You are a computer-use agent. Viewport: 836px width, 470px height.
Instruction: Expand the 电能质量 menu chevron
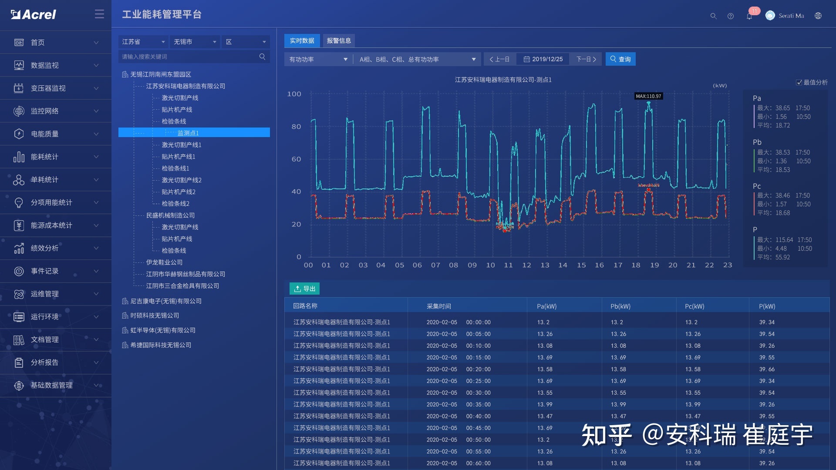[x=96, y=134]
